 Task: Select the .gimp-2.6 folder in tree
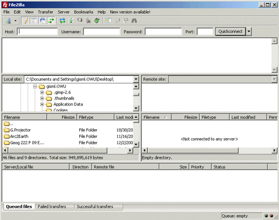click(x=62, y=92)
